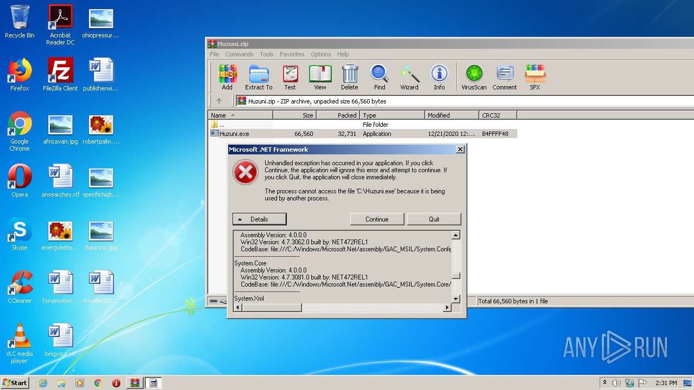Screen dimensions: 694x390
Task: Click the volume speaker tray icon
Action: point(616,383)
